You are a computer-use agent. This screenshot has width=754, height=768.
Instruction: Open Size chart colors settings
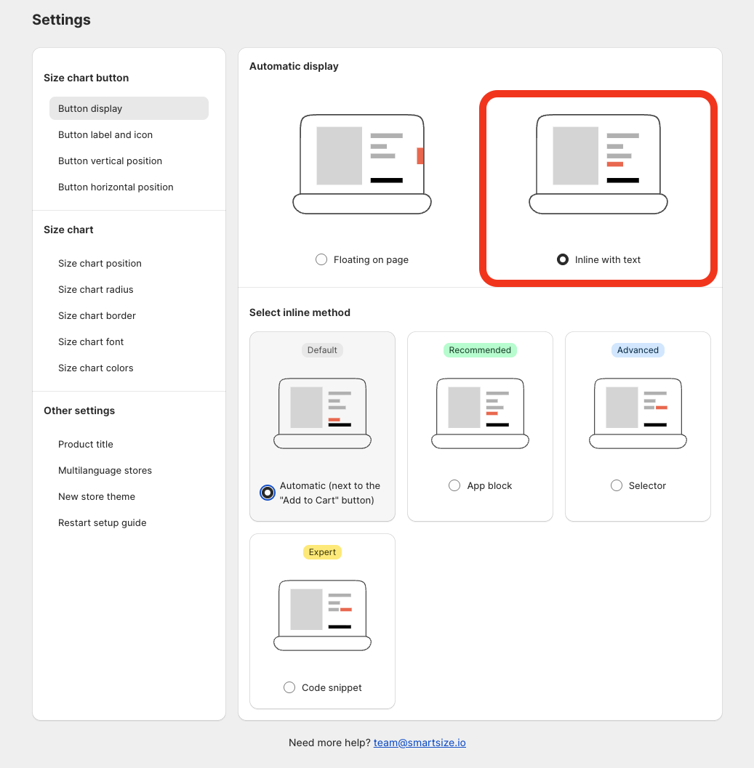96,368
